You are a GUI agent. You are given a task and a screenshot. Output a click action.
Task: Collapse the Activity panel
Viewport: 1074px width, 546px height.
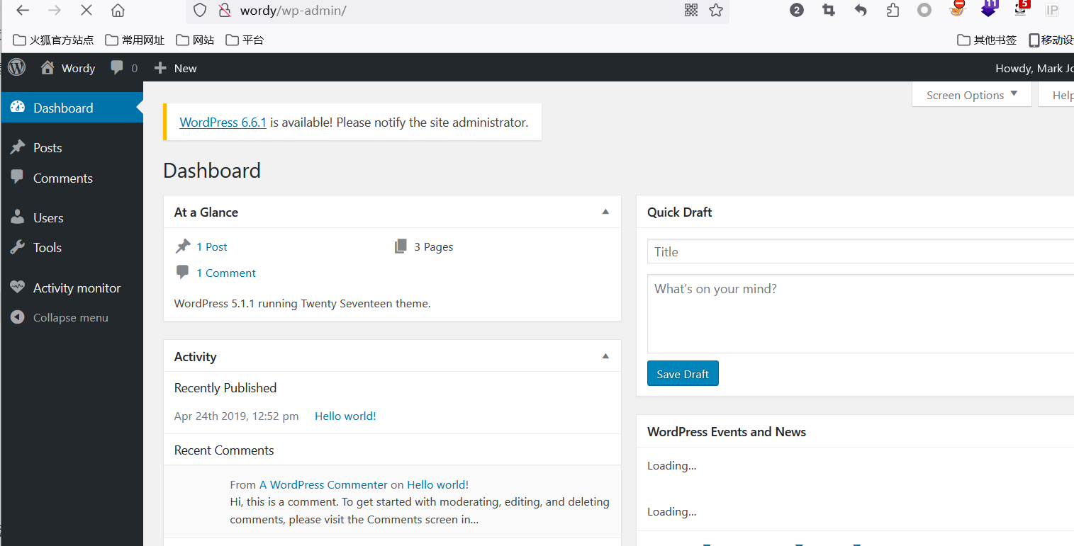tap(605, 356)
